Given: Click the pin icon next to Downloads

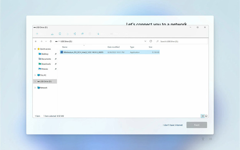Looking at the screenshot, I should pyautogui.click(x=55, y=64).
